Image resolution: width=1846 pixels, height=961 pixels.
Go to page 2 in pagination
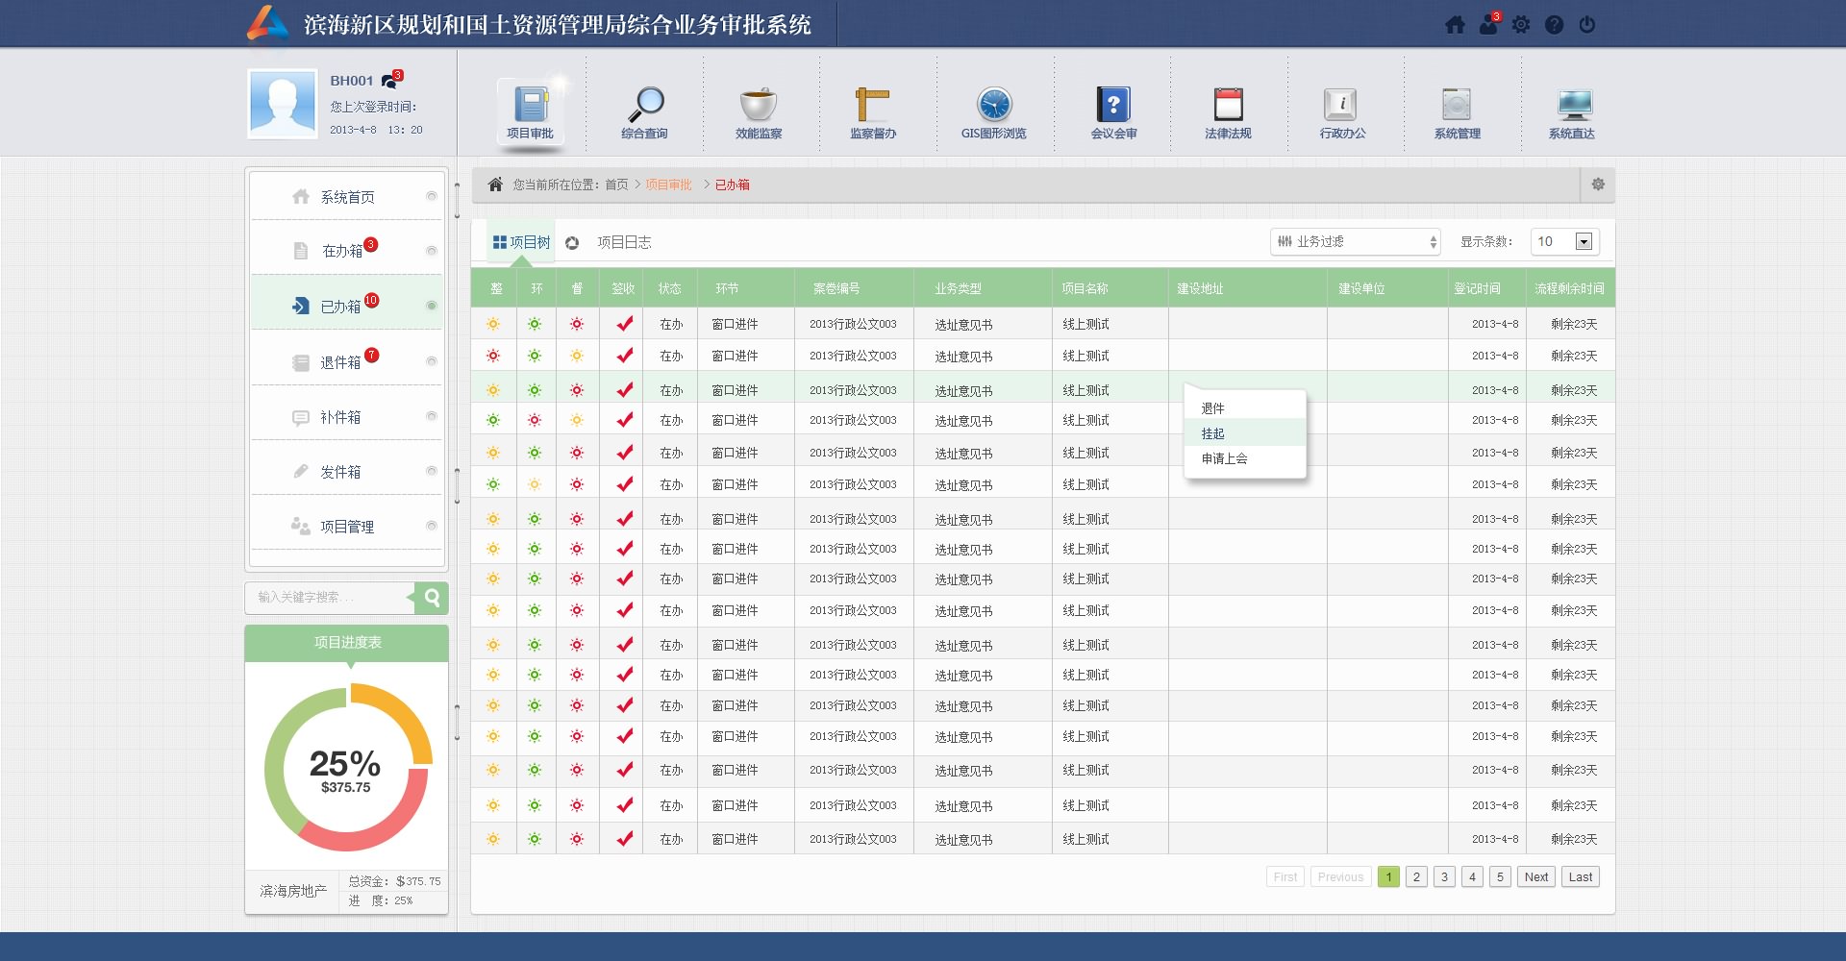coord(1416,877)
